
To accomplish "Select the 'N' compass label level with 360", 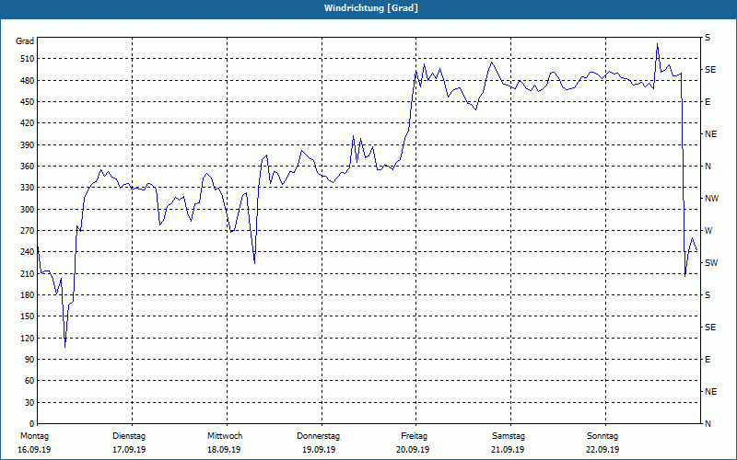I will 708,167.
